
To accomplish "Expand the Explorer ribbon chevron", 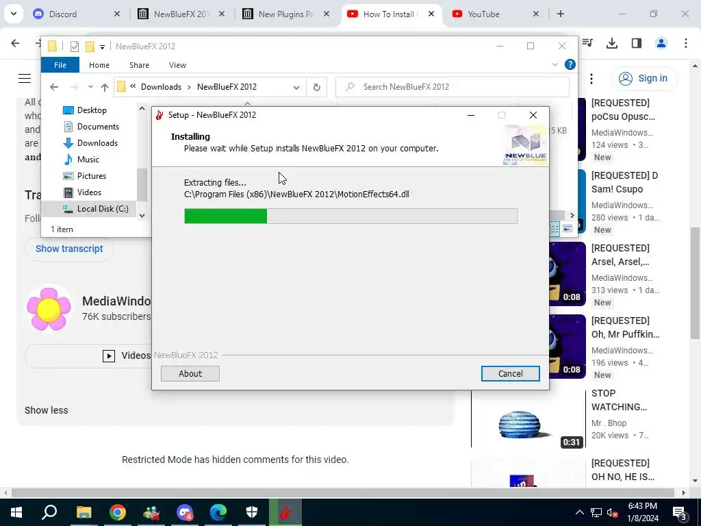I will pos(555,64).
